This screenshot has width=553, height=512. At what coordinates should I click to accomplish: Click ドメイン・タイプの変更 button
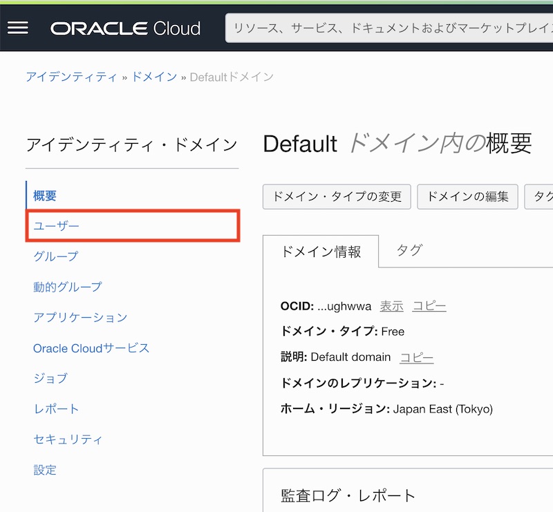[x=337, y=196]
